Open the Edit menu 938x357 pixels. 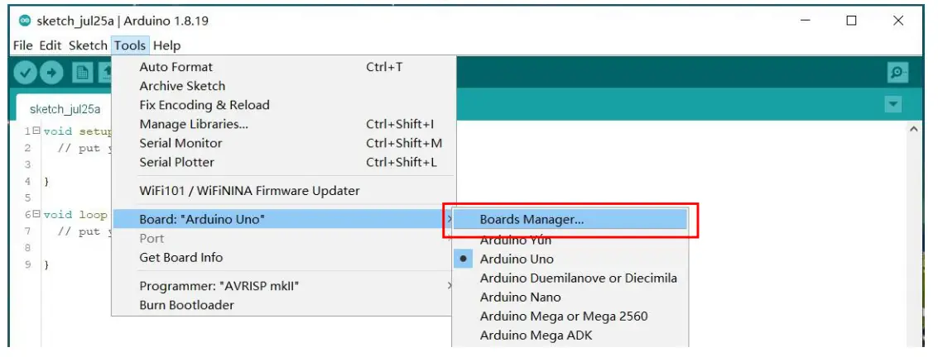coord(51,45)
